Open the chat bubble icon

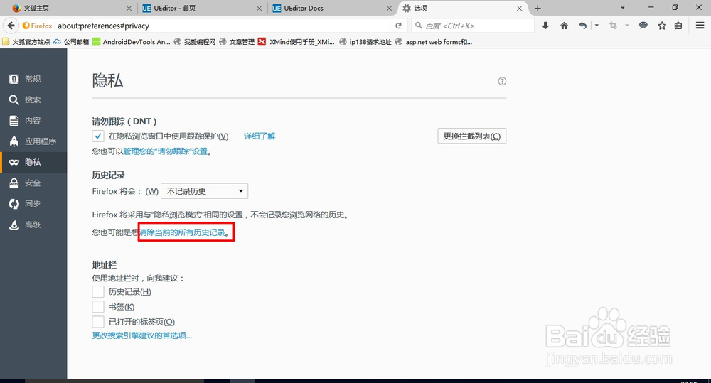click(x=643, y=26)
